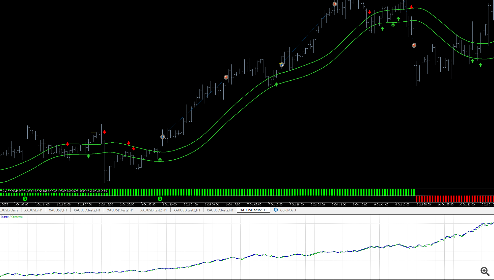
Task: Click red sell arrow above 9 Oct 12:00
Action: [x=412, y=7]
